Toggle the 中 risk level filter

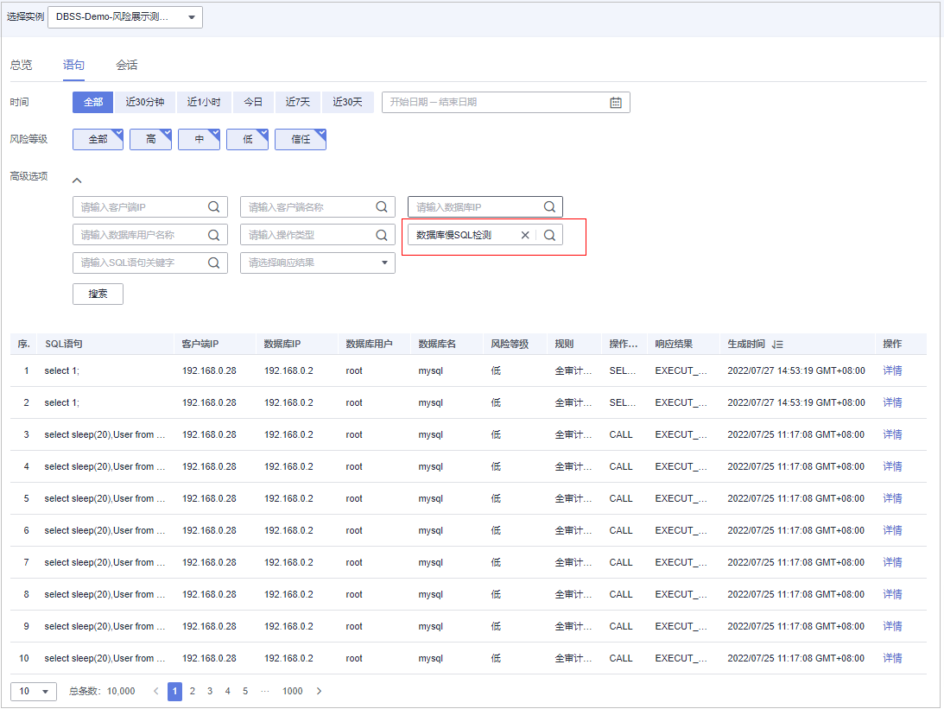199,139
